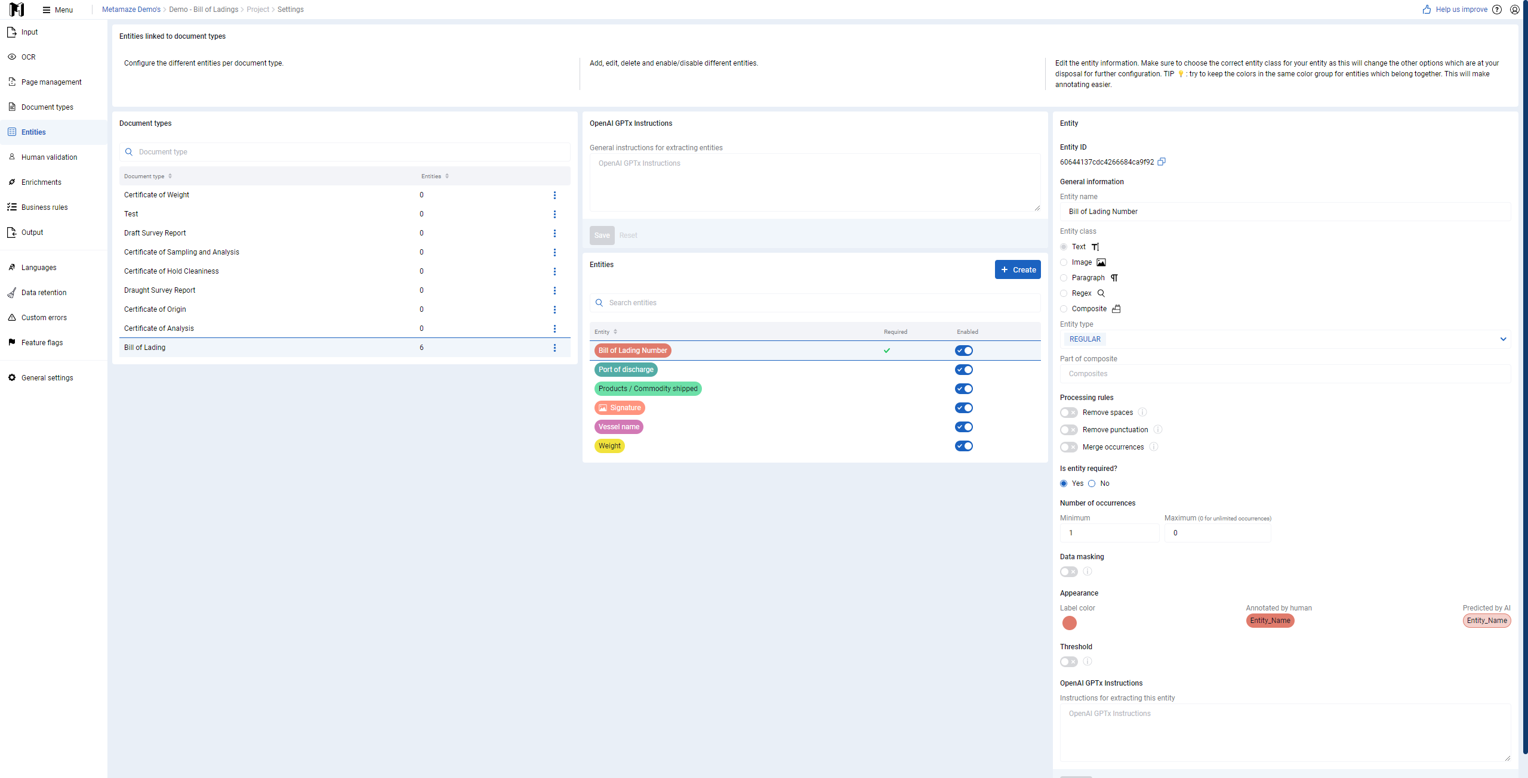Open options for Certificate of Origin row

click(554, 309)
